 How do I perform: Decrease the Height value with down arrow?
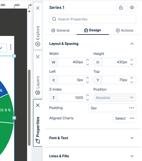(132, 64)
